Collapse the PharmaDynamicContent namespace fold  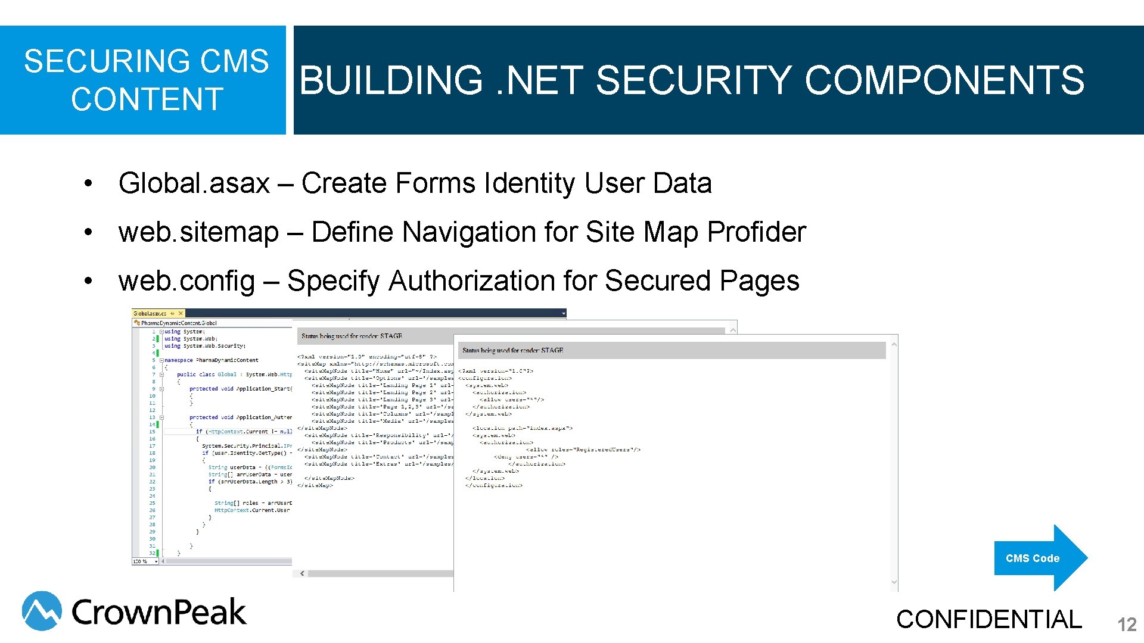(x=161, y=360)
